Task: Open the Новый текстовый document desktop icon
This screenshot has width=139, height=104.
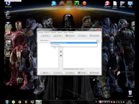Action: [115, 5]
